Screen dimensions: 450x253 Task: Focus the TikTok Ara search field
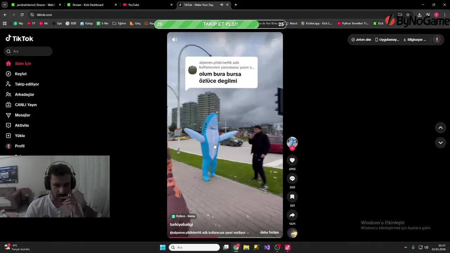pos(28,51)
